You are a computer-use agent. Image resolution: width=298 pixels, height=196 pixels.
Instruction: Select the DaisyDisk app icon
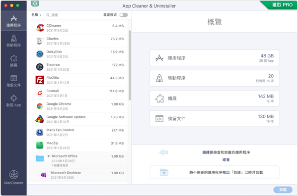coord(40,54)
